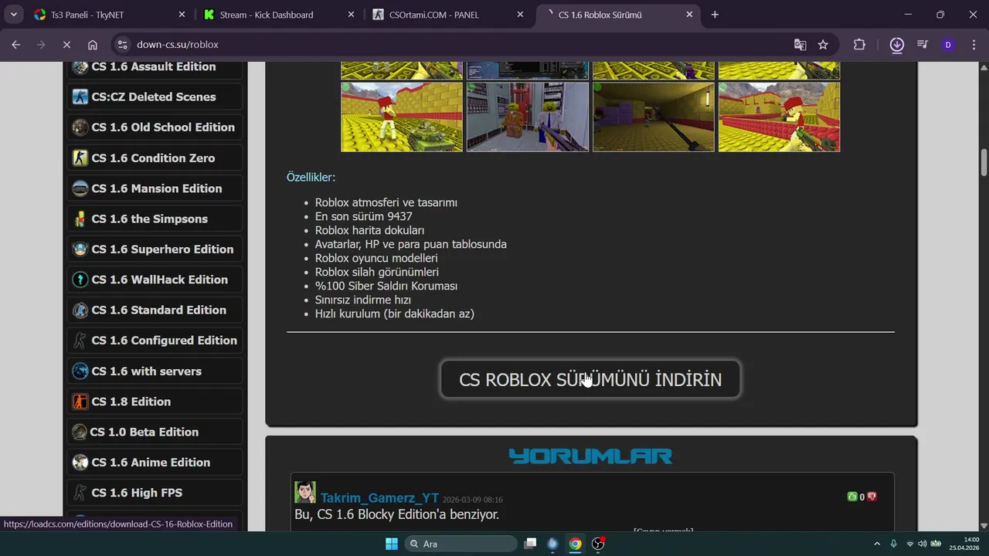The image size is (989, 556).
Task: Click the CS 1.0 Beta Edition icon
Action: (x=79, y=432)
